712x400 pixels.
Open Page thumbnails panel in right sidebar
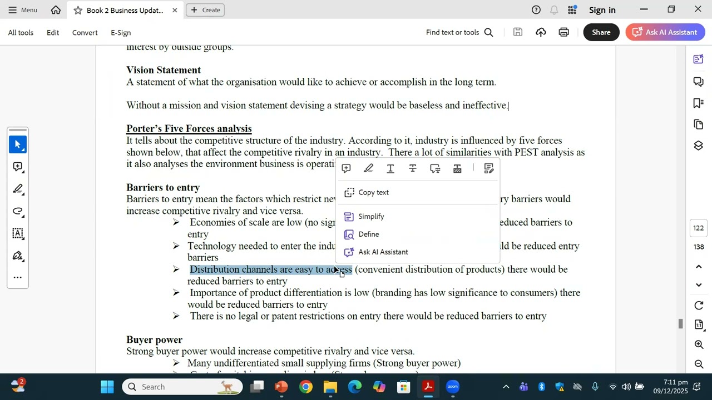pos(699,124)
